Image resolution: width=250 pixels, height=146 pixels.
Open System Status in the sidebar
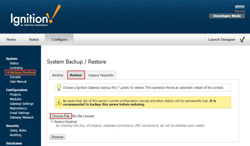[x=14, y=63]
